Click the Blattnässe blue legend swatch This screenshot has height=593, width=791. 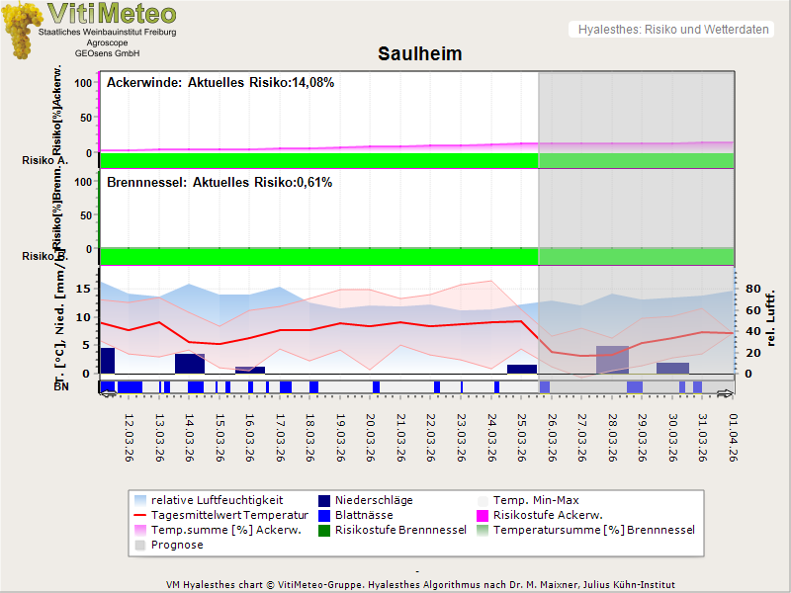pos(323,515)
